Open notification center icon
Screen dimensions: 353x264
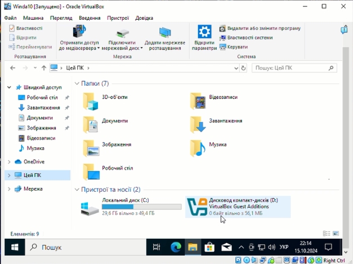tap(328, 247)
